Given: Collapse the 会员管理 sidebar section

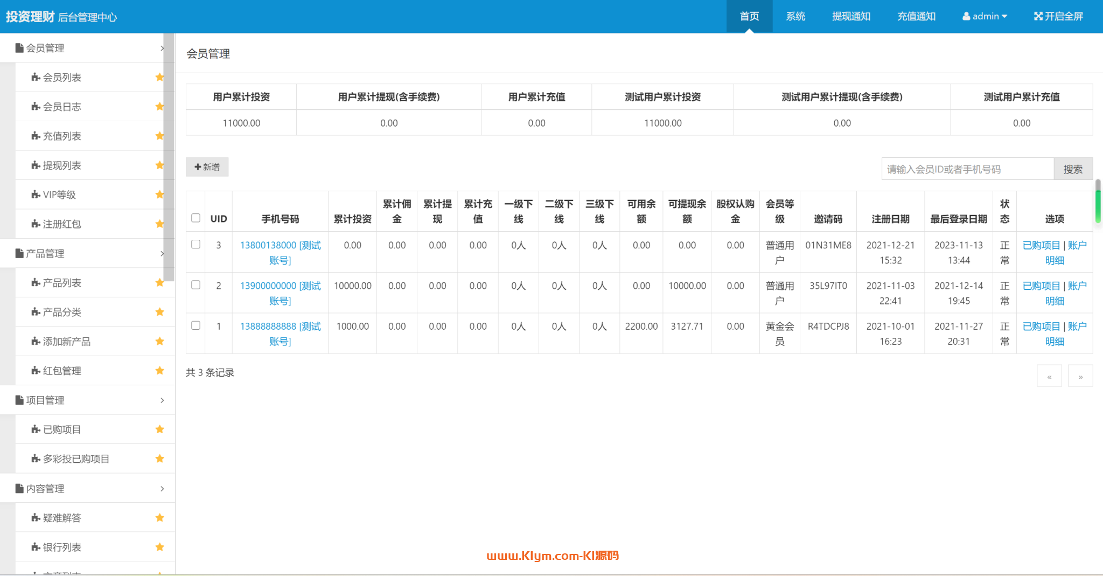Looking at the screenshot, I should pyautogui.click(x=87, y=48).
